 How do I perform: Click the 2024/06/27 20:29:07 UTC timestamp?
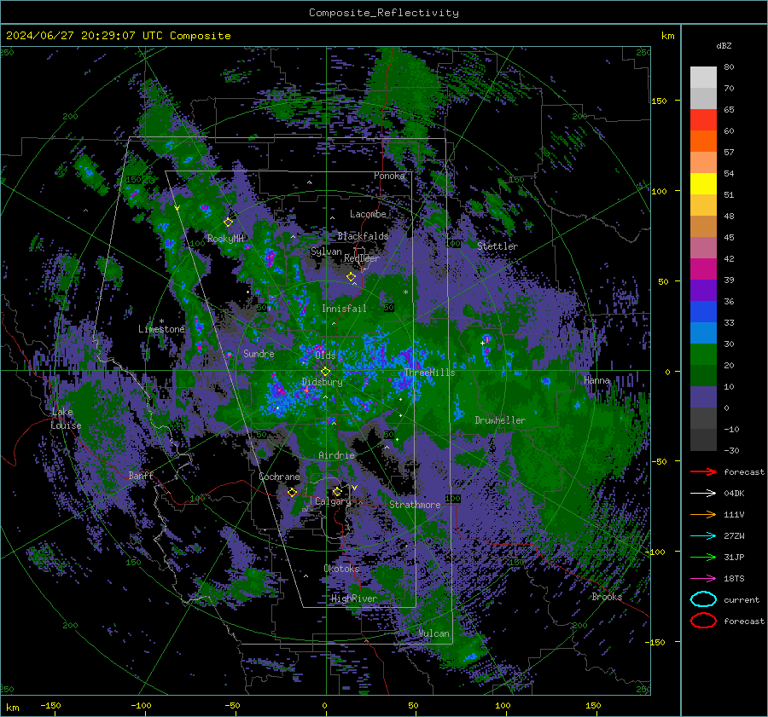tap(84, 36)
